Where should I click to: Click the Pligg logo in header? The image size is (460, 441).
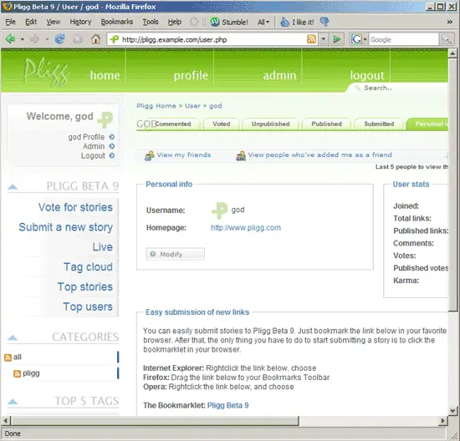pos(46,72)
